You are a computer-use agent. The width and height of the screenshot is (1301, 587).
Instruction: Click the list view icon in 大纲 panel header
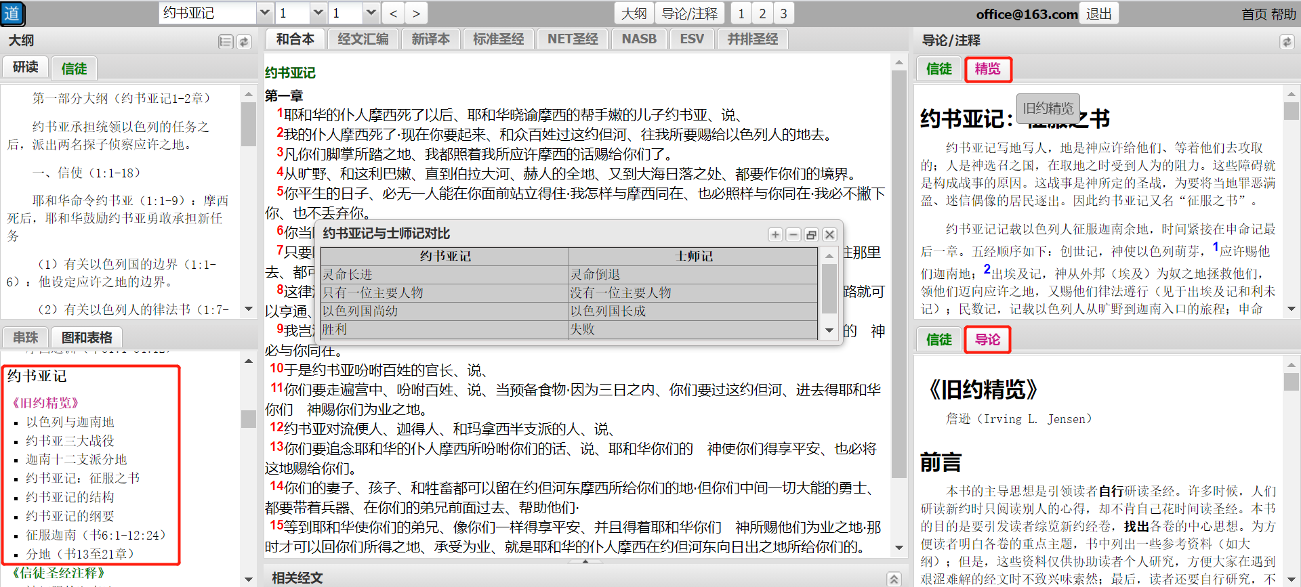226,42
